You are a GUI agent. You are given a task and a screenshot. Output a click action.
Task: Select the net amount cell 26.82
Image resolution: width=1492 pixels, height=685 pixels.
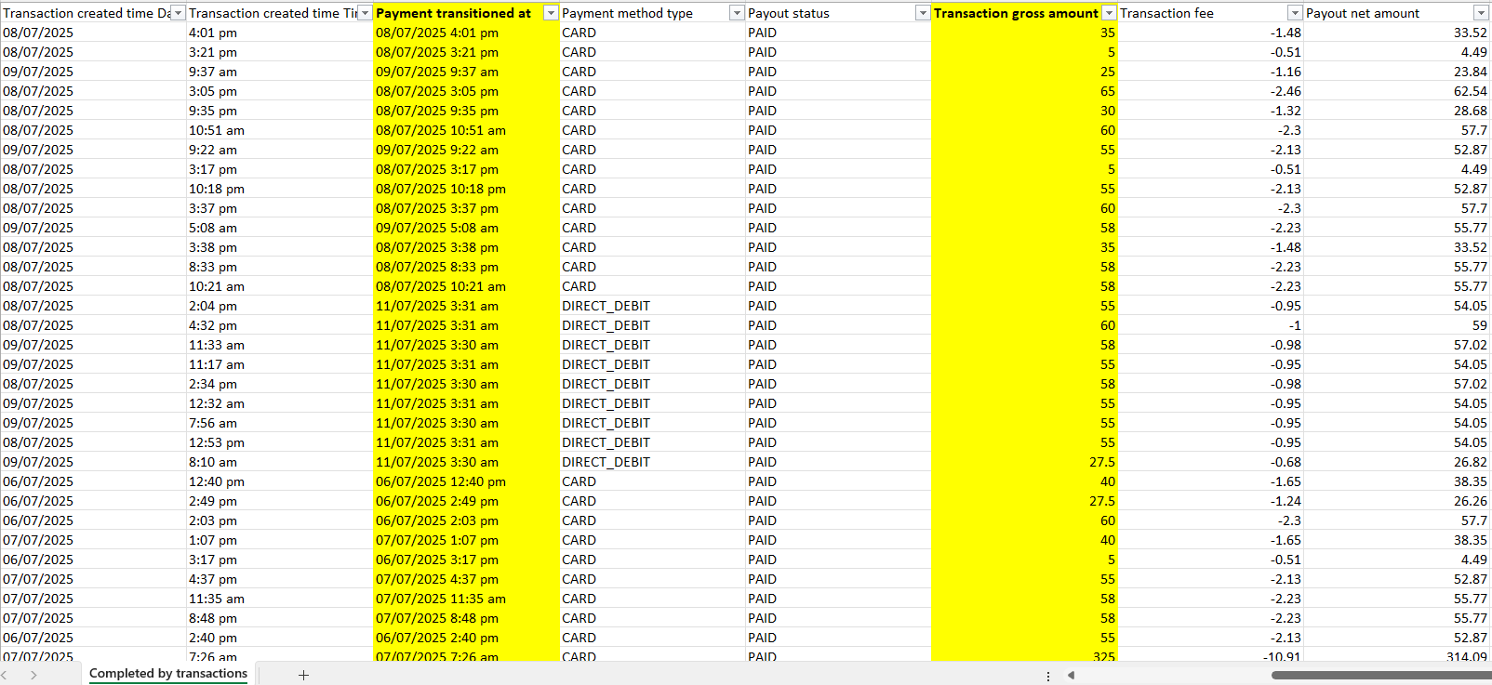pyautogui.click(x=1397, y=462)
